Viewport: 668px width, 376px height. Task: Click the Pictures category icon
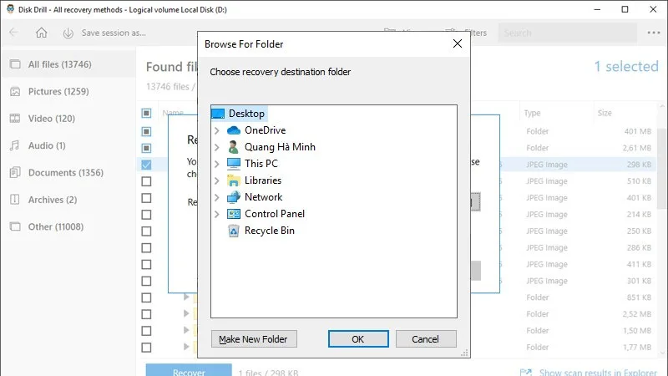click(15, 92)
